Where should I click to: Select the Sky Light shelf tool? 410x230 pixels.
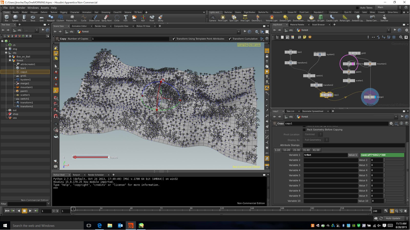(311, 18)
